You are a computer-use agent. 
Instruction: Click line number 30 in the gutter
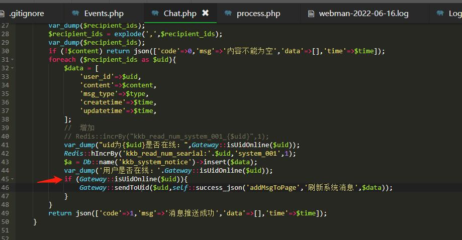[6, 51]
